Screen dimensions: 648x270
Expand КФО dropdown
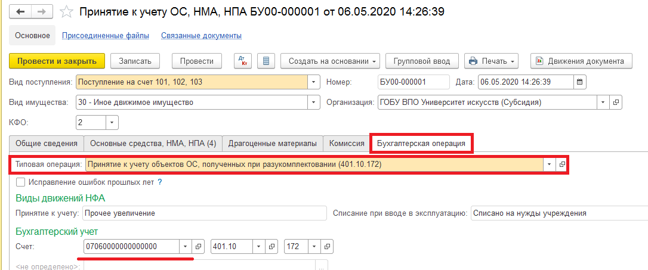[112, 122]
